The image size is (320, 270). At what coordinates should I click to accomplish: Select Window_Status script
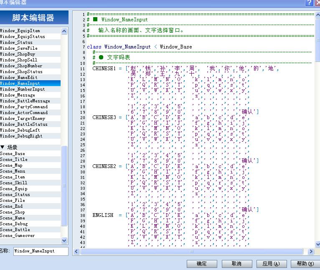tap(30, 42)
